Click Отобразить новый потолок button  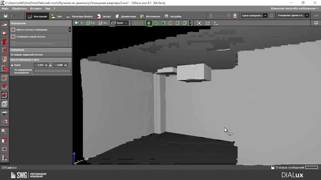(39, 36)
